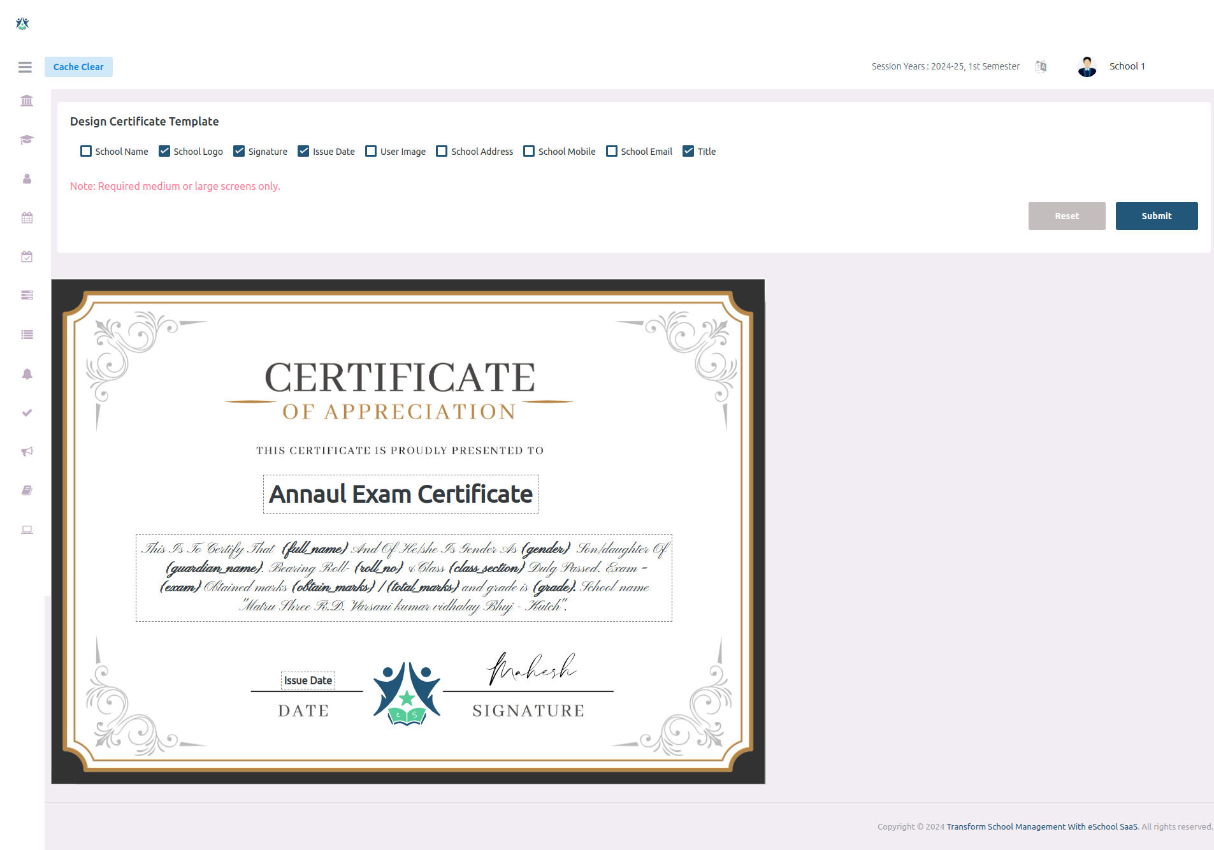The height and width of the screenshot is (850, 1214).
Task: Select the graduation cap academics icon
Action: pos(26,140)
